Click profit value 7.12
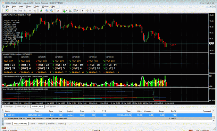This screenshot has width=217, height=131. [174, 115]
